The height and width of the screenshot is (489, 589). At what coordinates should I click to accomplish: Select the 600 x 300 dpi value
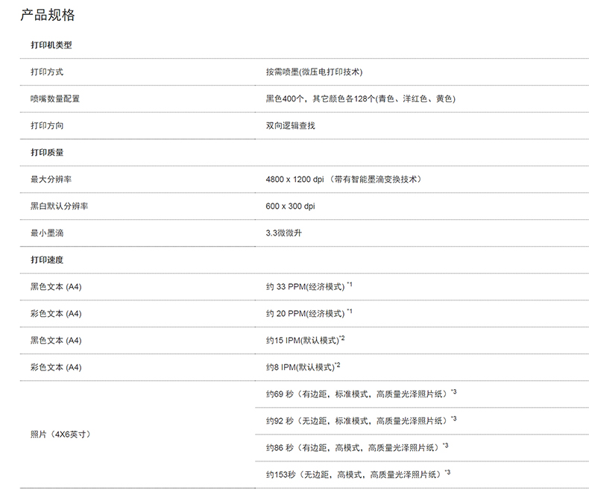(x=290, y=206)
